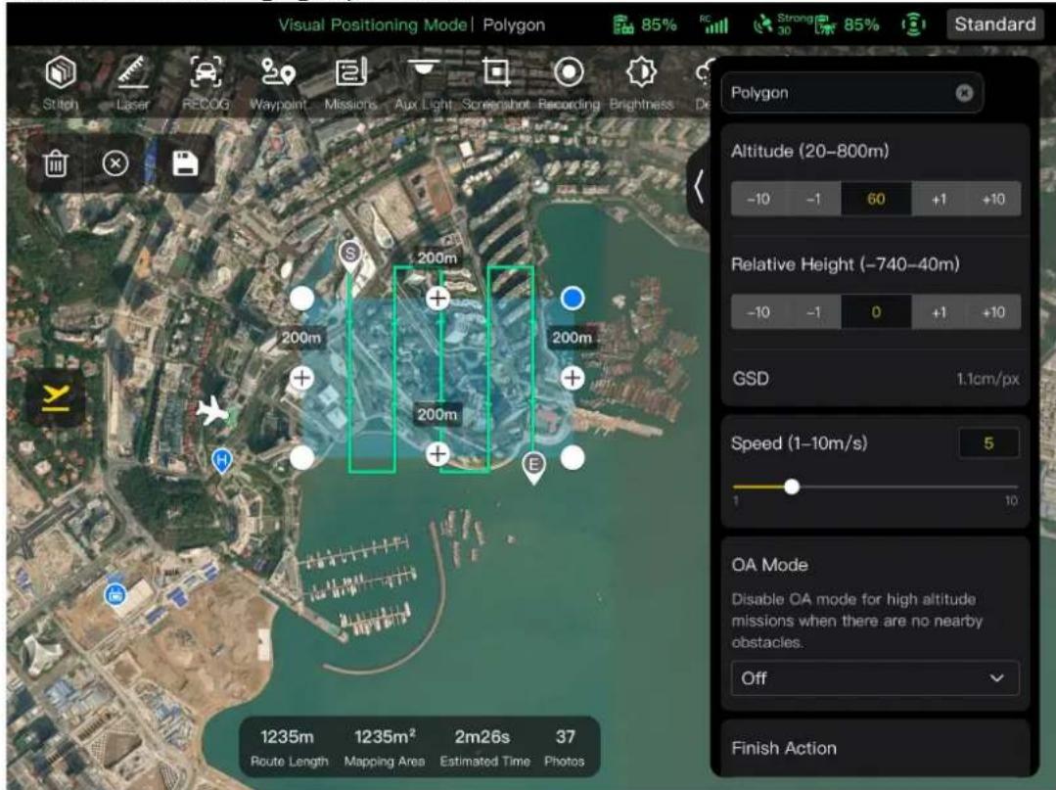Click the GSD value 1.1cm/px
Image resolution: width=1056 pixels, height=790 pixels.
tap(987, 379)
